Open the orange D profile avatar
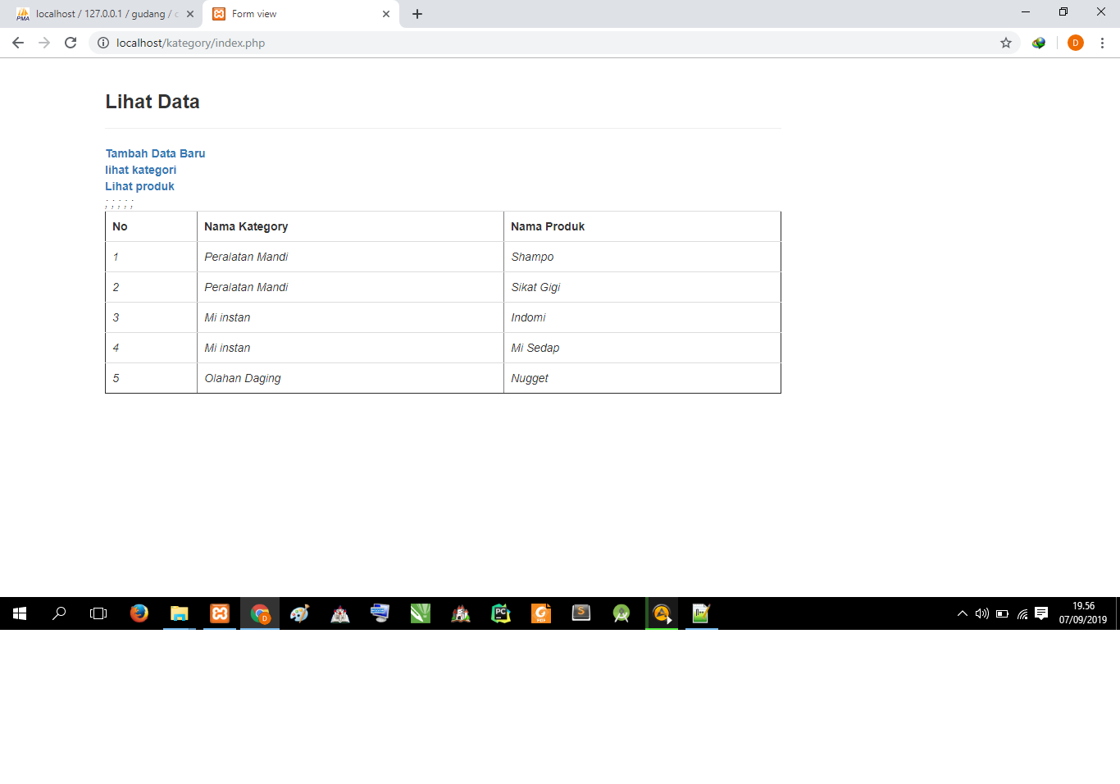The height and width of the screenshot is (784, 1120). [x=1076, y=43]
